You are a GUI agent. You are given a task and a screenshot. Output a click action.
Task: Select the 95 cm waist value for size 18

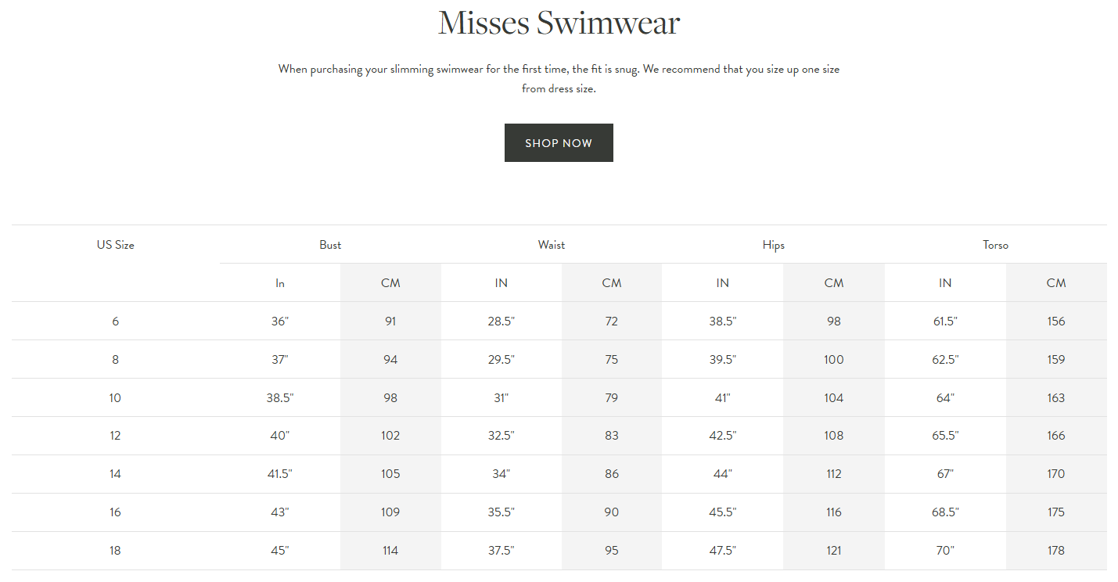coord(611,550)
